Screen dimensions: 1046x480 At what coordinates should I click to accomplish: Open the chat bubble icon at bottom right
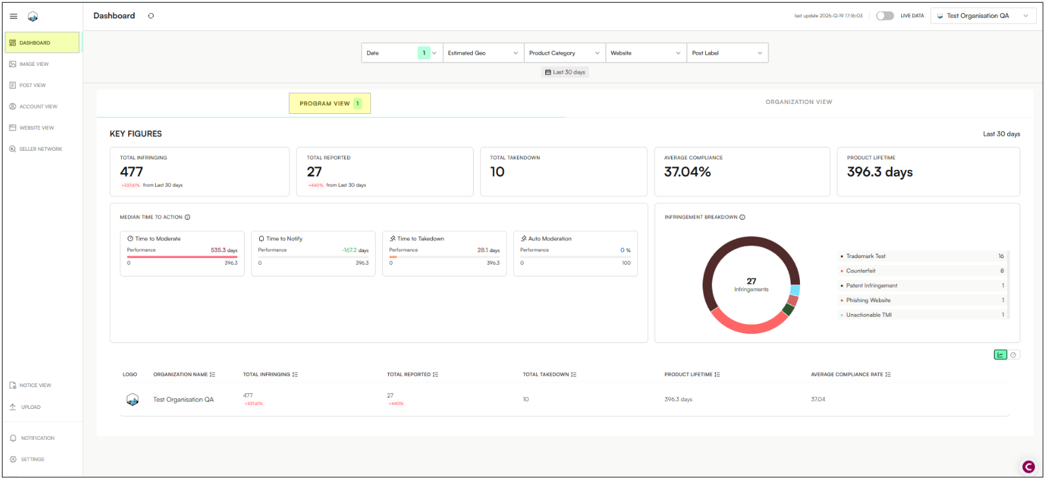pyautogui.click(x=1028, y=467)
